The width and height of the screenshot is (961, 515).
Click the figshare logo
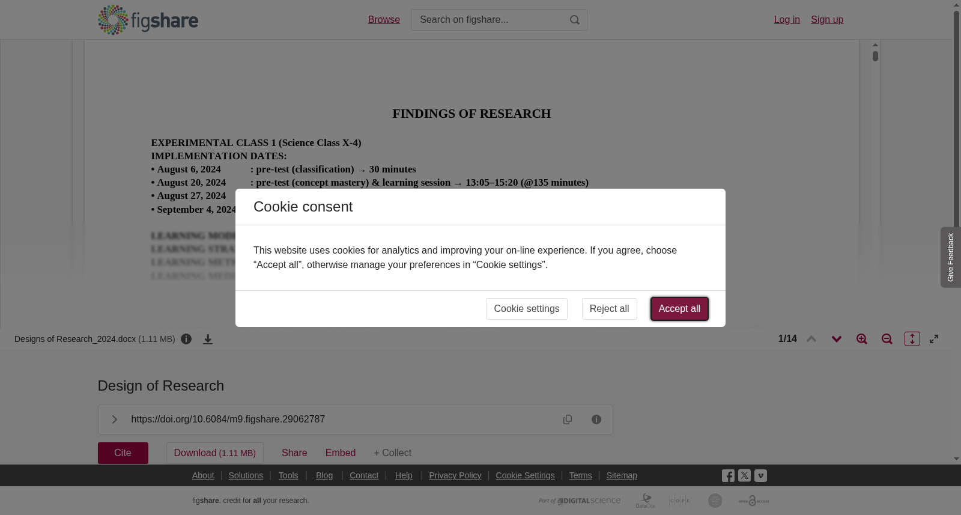click(x=148, y=20)
